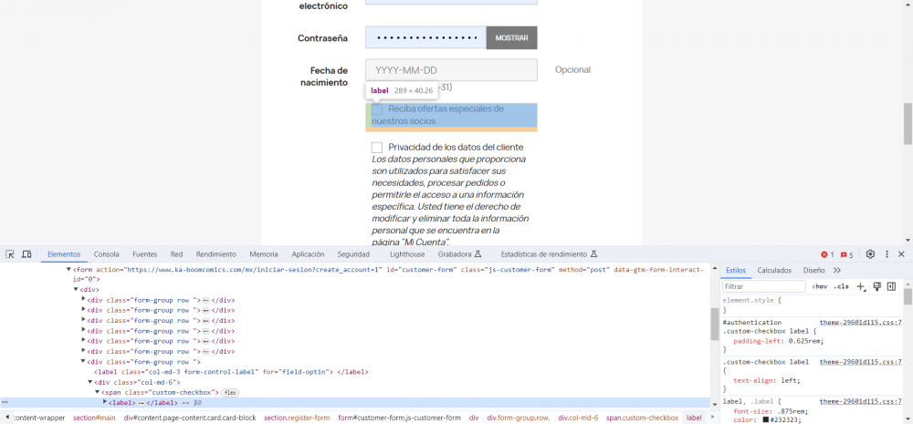Image resolution: width=913 pixels, height=424 pixels.
Task: Click the 'padding-left: 0.625rem' declaration
Action: (779, 341)
